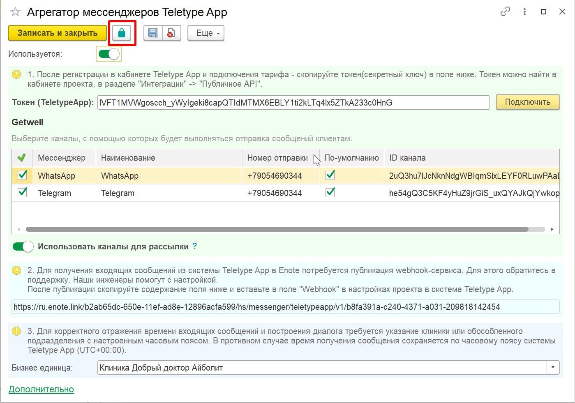Click the channel ID starting with he54gQ3C5KF4
575x403 pixels.
click(474, 193)
